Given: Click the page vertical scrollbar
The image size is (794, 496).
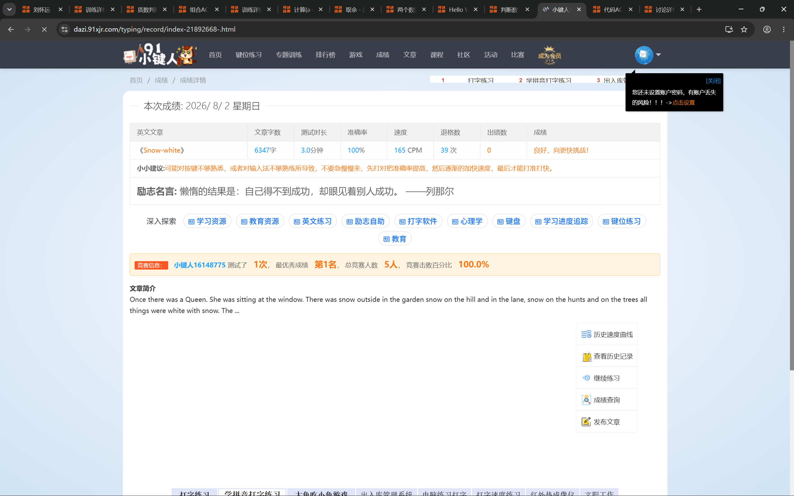Looking at the screenshot, I should (792, 205).
